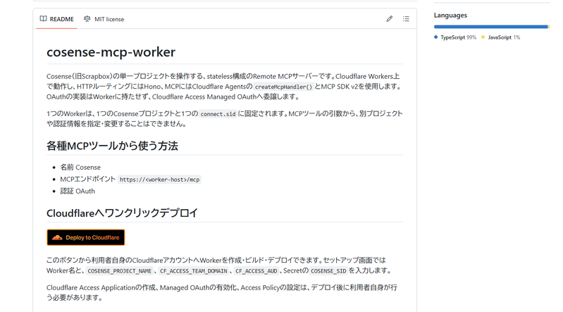Click the JavaScript 1% language link
This screenshot has width=563, height=312.
(500, 37)
